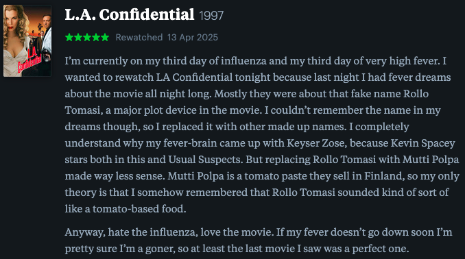Click the L.A. Confidential film title

[x=130, y=15]
